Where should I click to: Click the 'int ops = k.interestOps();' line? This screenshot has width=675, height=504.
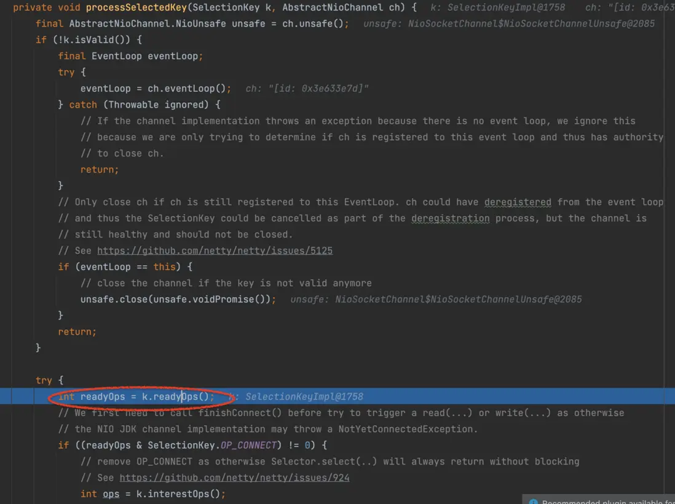153,494
